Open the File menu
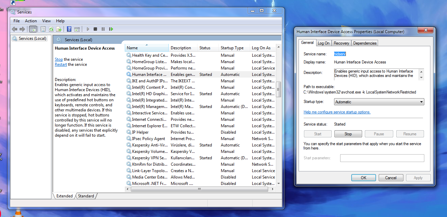Viewport: 447px width, 217px height. click(x=17, y=21)
